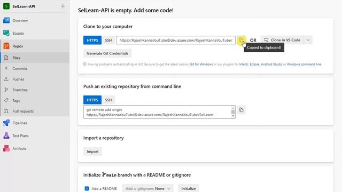Select SSH tab in Push existing repository
The height and width of the screenshot is (192, 342).
(108, 100)
